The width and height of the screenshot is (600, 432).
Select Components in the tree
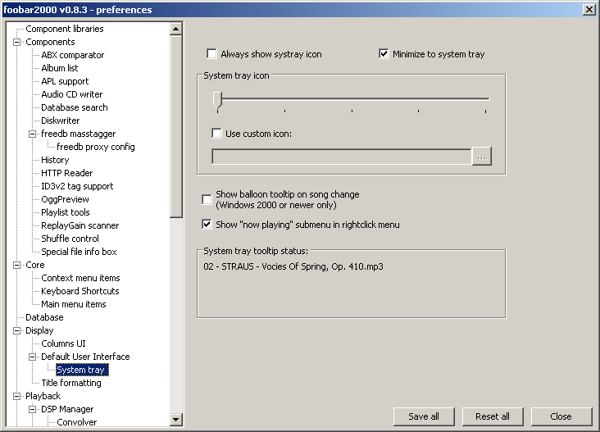click(x=50, y=42)
